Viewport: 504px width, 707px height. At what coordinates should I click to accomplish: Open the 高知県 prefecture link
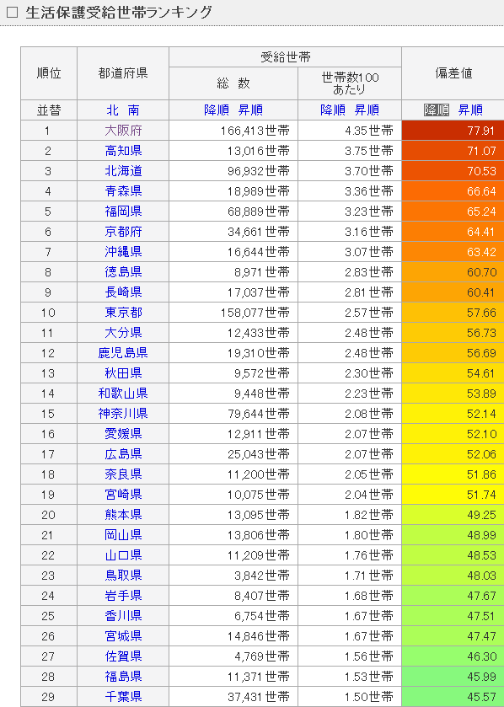tap(124, 151)
